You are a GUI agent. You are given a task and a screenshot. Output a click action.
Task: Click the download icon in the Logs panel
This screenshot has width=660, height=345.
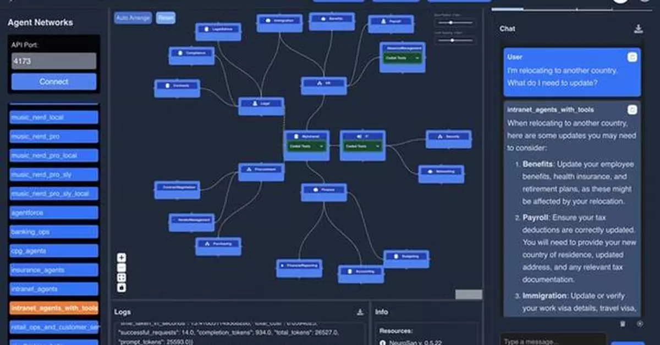click(x=361, y=312)
